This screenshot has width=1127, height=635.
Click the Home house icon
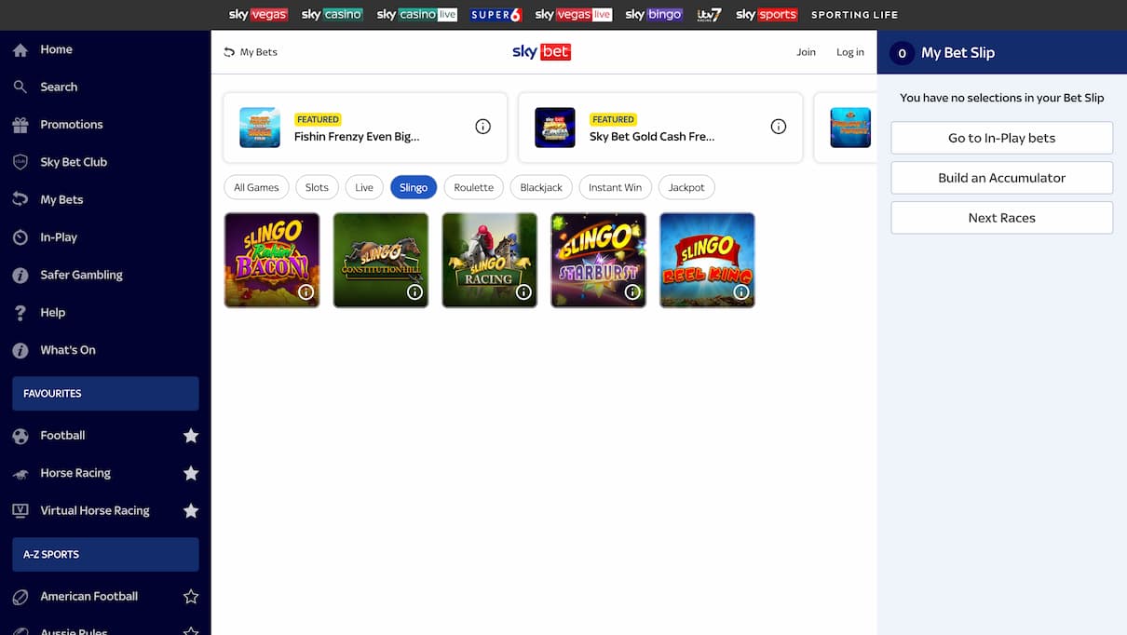pos(20,50)
